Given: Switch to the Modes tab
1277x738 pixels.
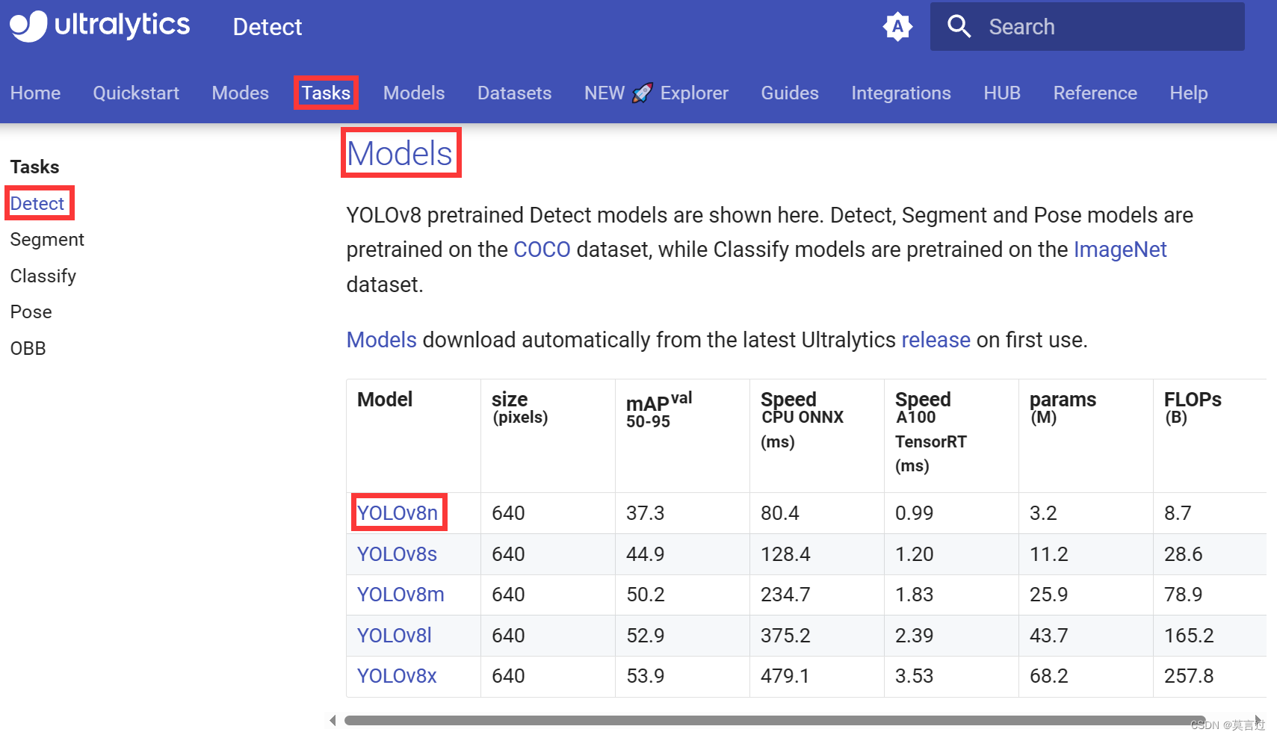Looking at the screenshot, I should (x=240, y=93).
